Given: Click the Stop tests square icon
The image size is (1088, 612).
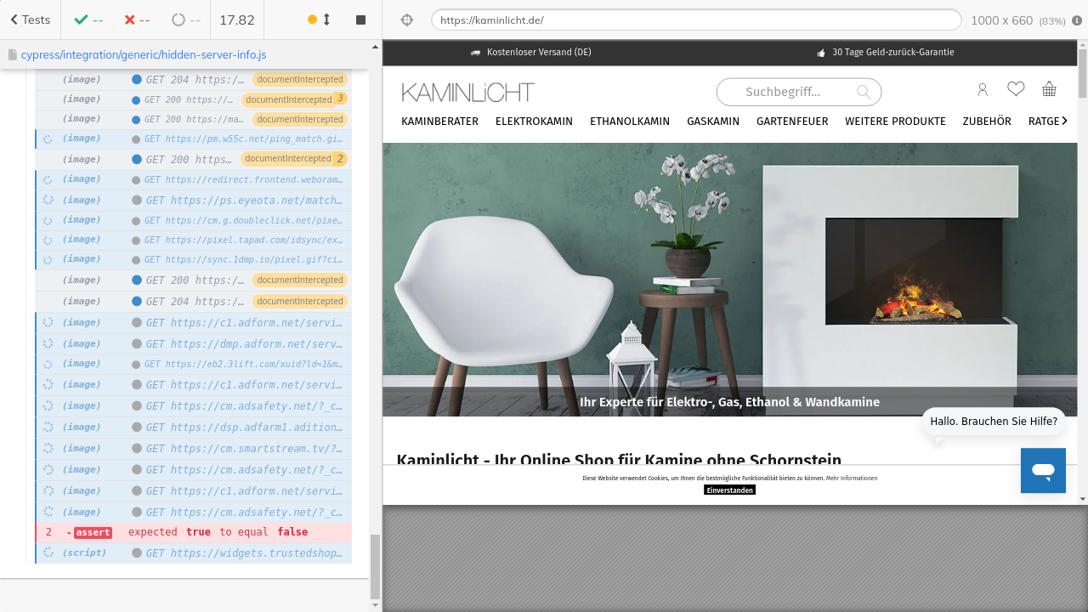Looking at the screenshot, I should click(360, 20).
